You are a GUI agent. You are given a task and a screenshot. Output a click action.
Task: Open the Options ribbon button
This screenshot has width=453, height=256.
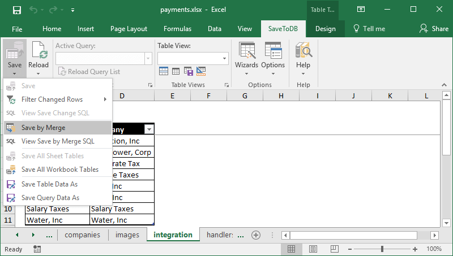[273, 59]
